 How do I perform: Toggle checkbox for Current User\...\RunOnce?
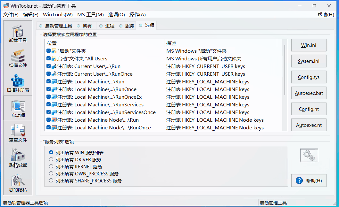(48, 74)
